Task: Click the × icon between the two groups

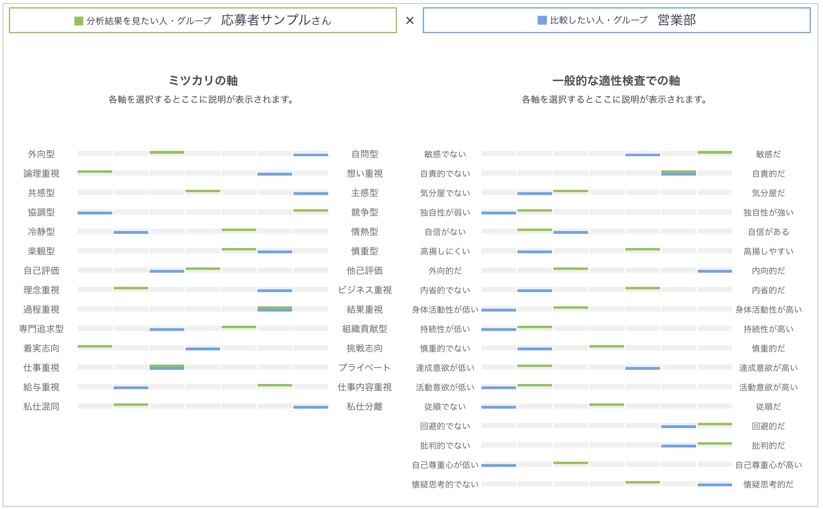Action: tap(409, 20)
